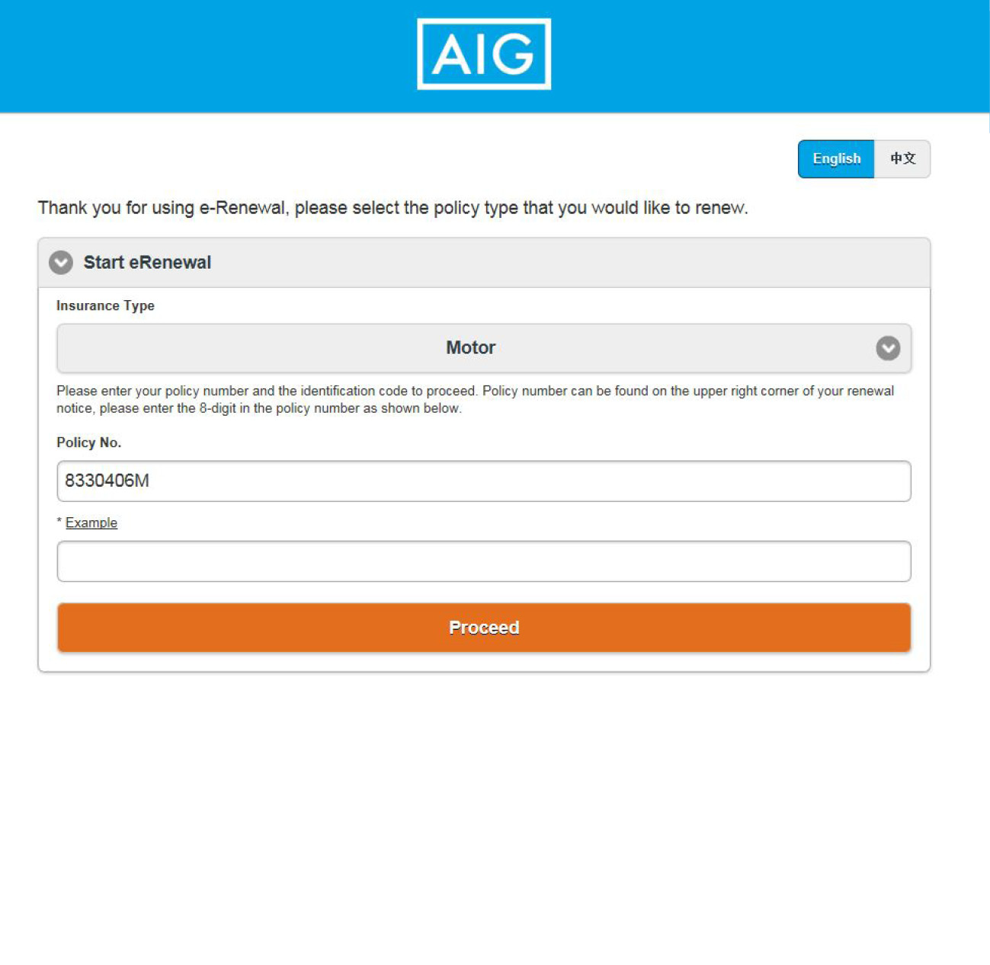Open the Motor insurance type dropdown
The image size is (990, 965).
(484, 348)
